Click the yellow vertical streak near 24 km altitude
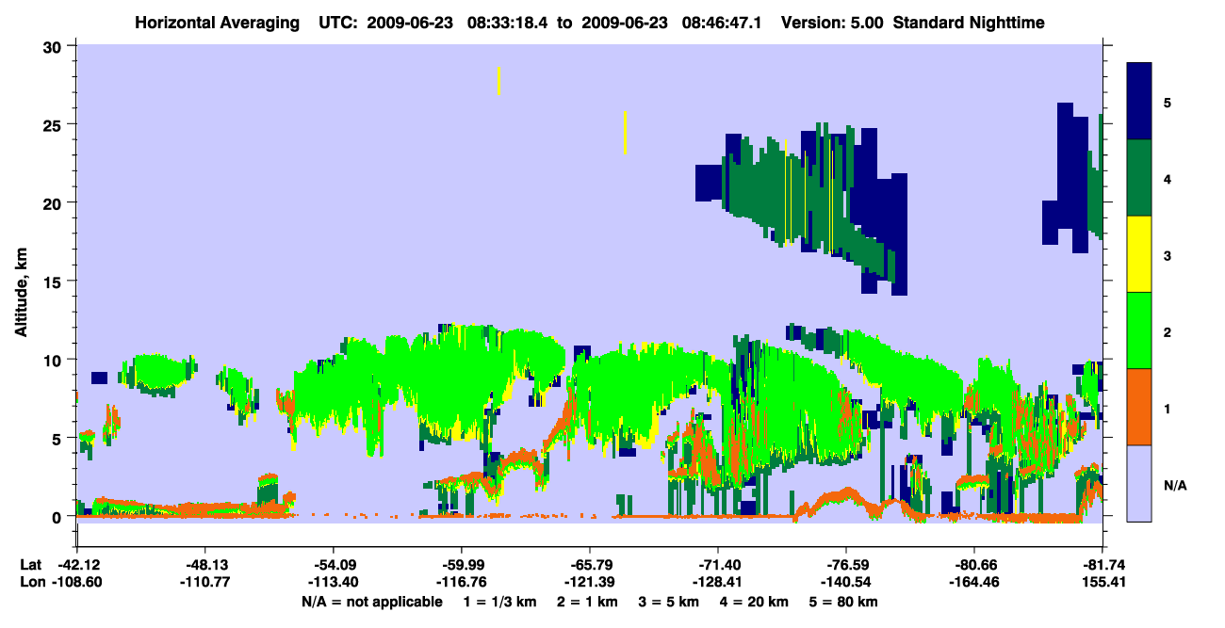This screenshot has height=628, width=1225. [625, 132]
